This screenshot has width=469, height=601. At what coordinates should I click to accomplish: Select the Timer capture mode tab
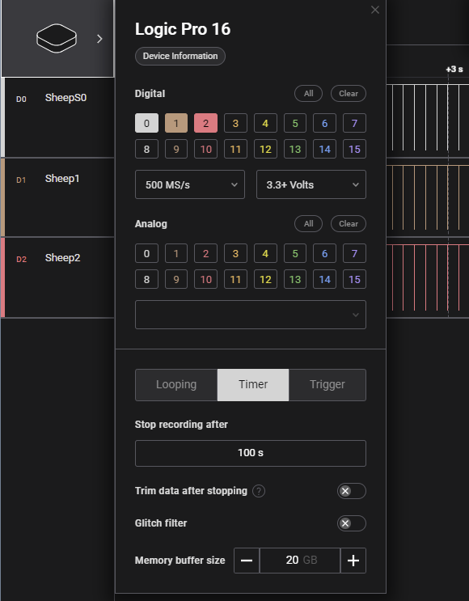click(x=253, y=385)
